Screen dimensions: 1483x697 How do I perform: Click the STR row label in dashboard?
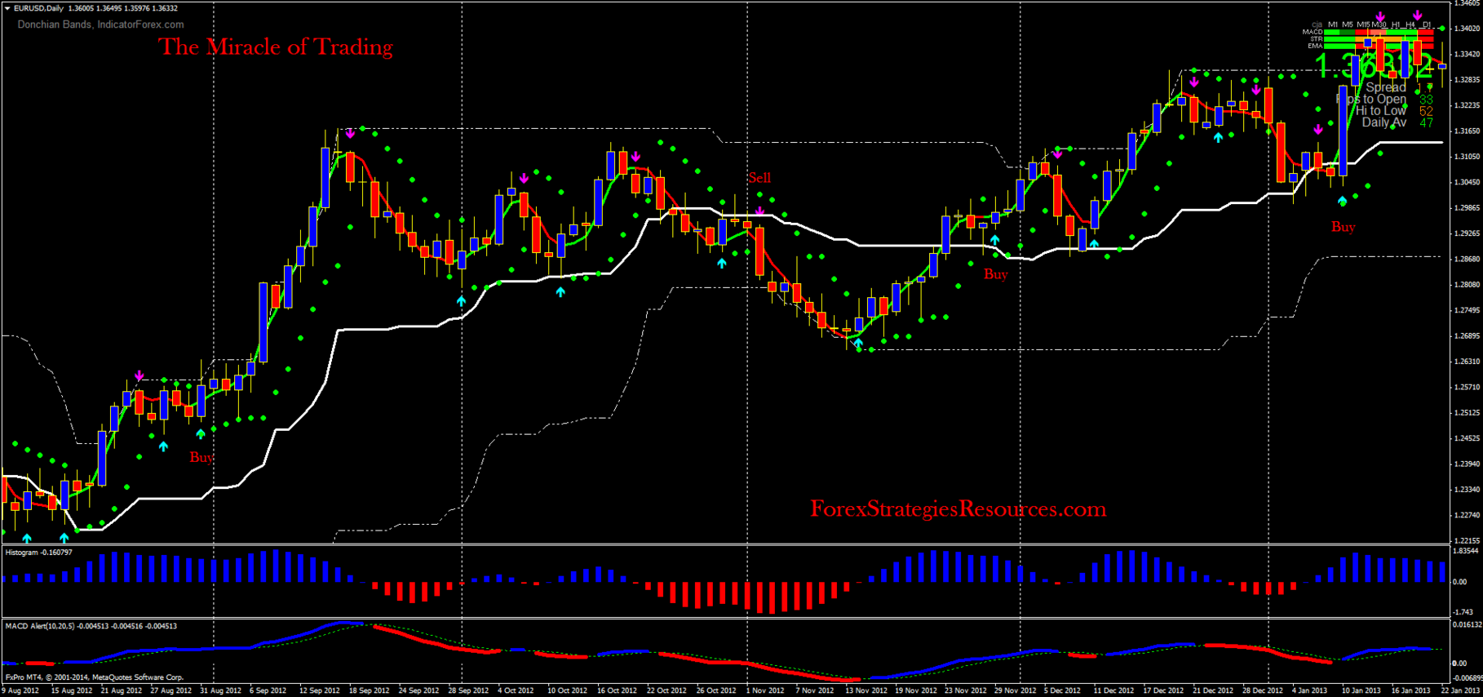coord(1317,39)
